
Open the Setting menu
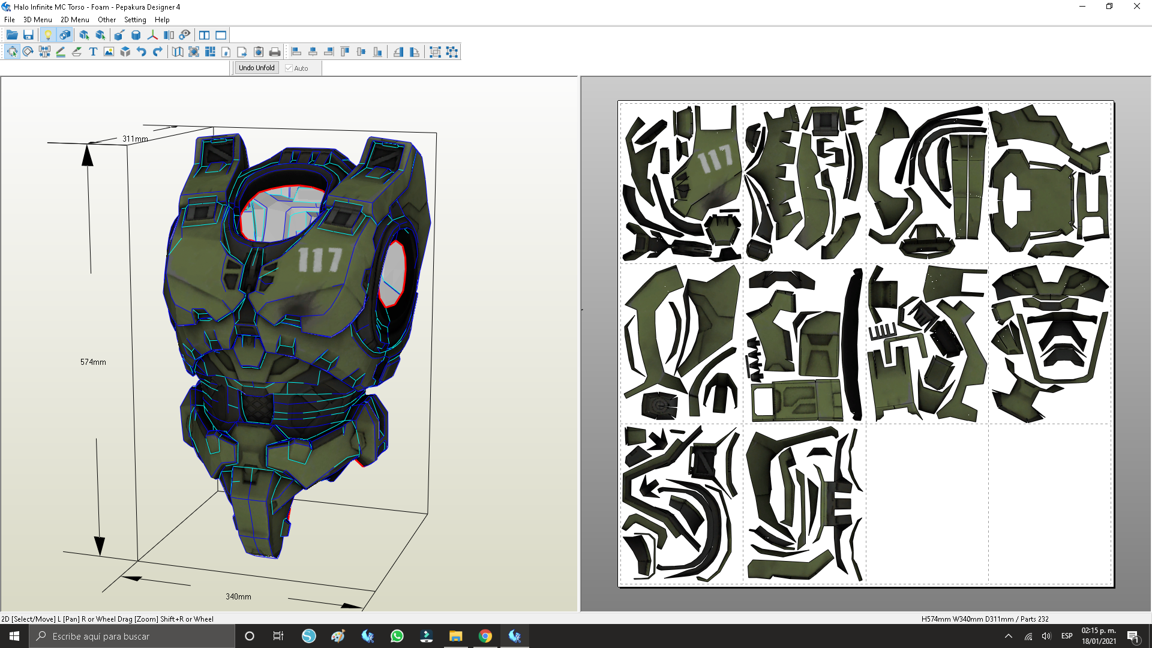point(135,20)
